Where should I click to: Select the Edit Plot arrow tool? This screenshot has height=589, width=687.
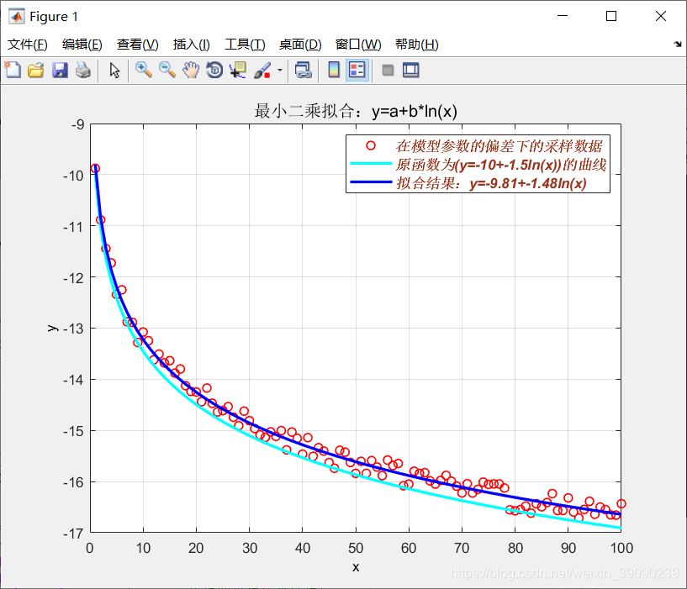(114, 70)
